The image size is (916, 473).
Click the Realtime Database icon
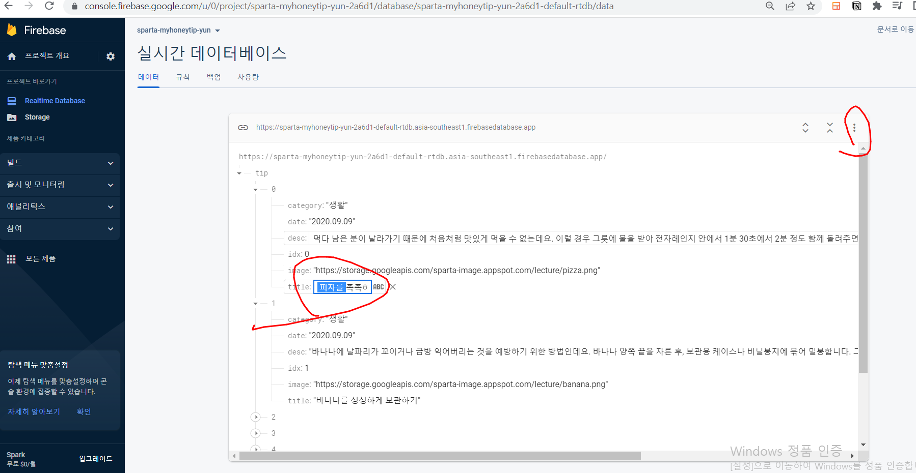[12, 101]
